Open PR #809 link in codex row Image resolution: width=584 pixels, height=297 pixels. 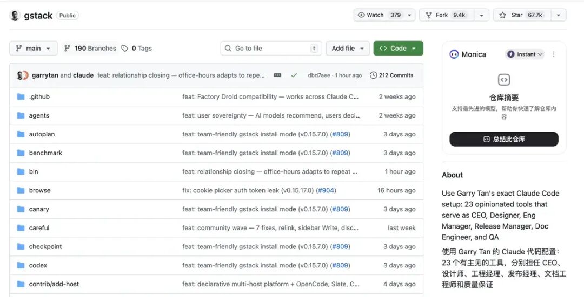point(340,265)
